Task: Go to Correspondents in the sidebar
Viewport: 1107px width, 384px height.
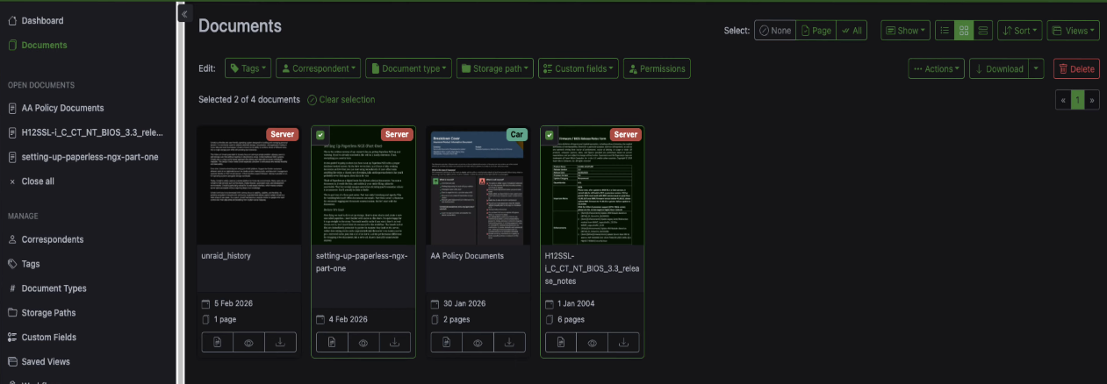Action: click(x=52, y=239)
